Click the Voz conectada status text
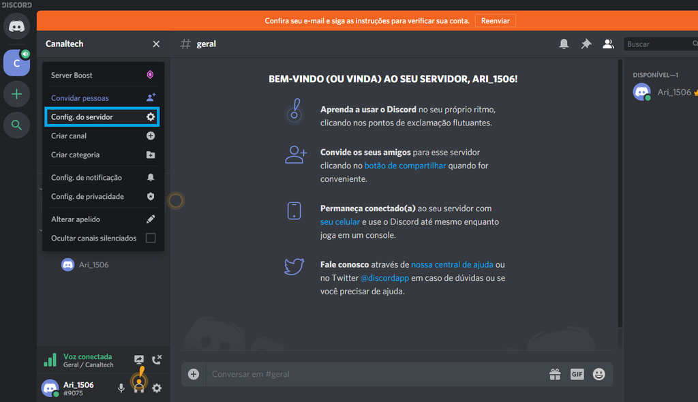The image size is (698, 402). (88, 356)
